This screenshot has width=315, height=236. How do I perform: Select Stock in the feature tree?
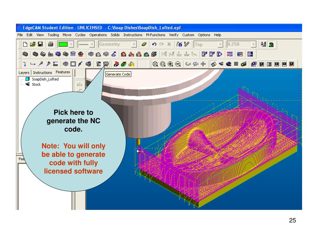pyautogui.click(x=36, y=85)
